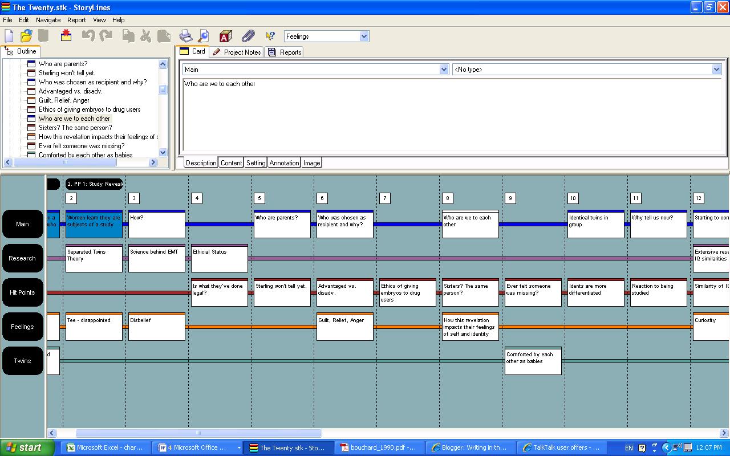Select the 'Separated Twins Theory' research card
730x456 pixels.
coord(94,258)
